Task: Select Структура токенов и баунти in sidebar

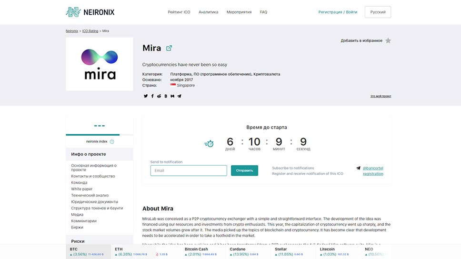Action: coord(97,208)
